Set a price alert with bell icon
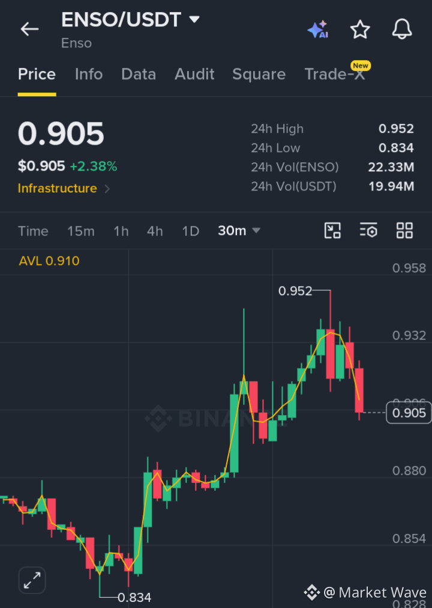Image resolution: width=432 pixels, height=608 pixels. tap(402, 29)
